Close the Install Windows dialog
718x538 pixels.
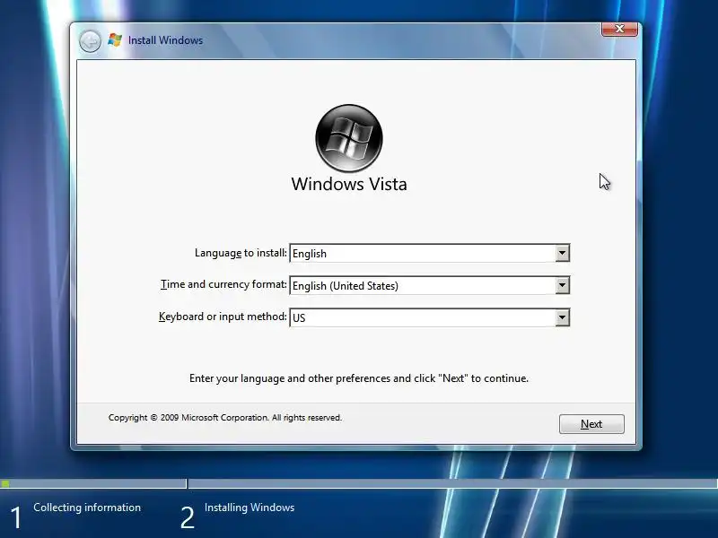(619, 29)
